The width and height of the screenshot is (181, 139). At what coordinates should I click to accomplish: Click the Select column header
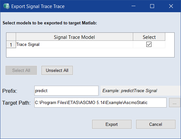(149, 37)
